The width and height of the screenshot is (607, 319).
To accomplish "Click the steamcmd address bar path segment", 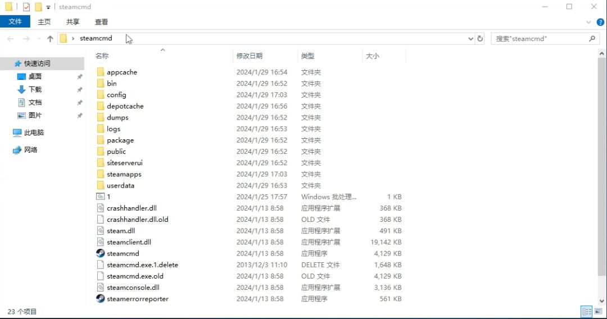I will pyautogui.click(x=96, y=38).
